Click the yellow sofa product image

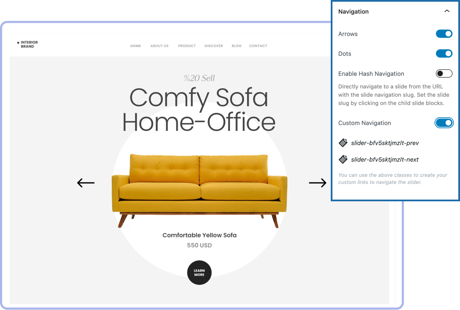click(199, 191)
